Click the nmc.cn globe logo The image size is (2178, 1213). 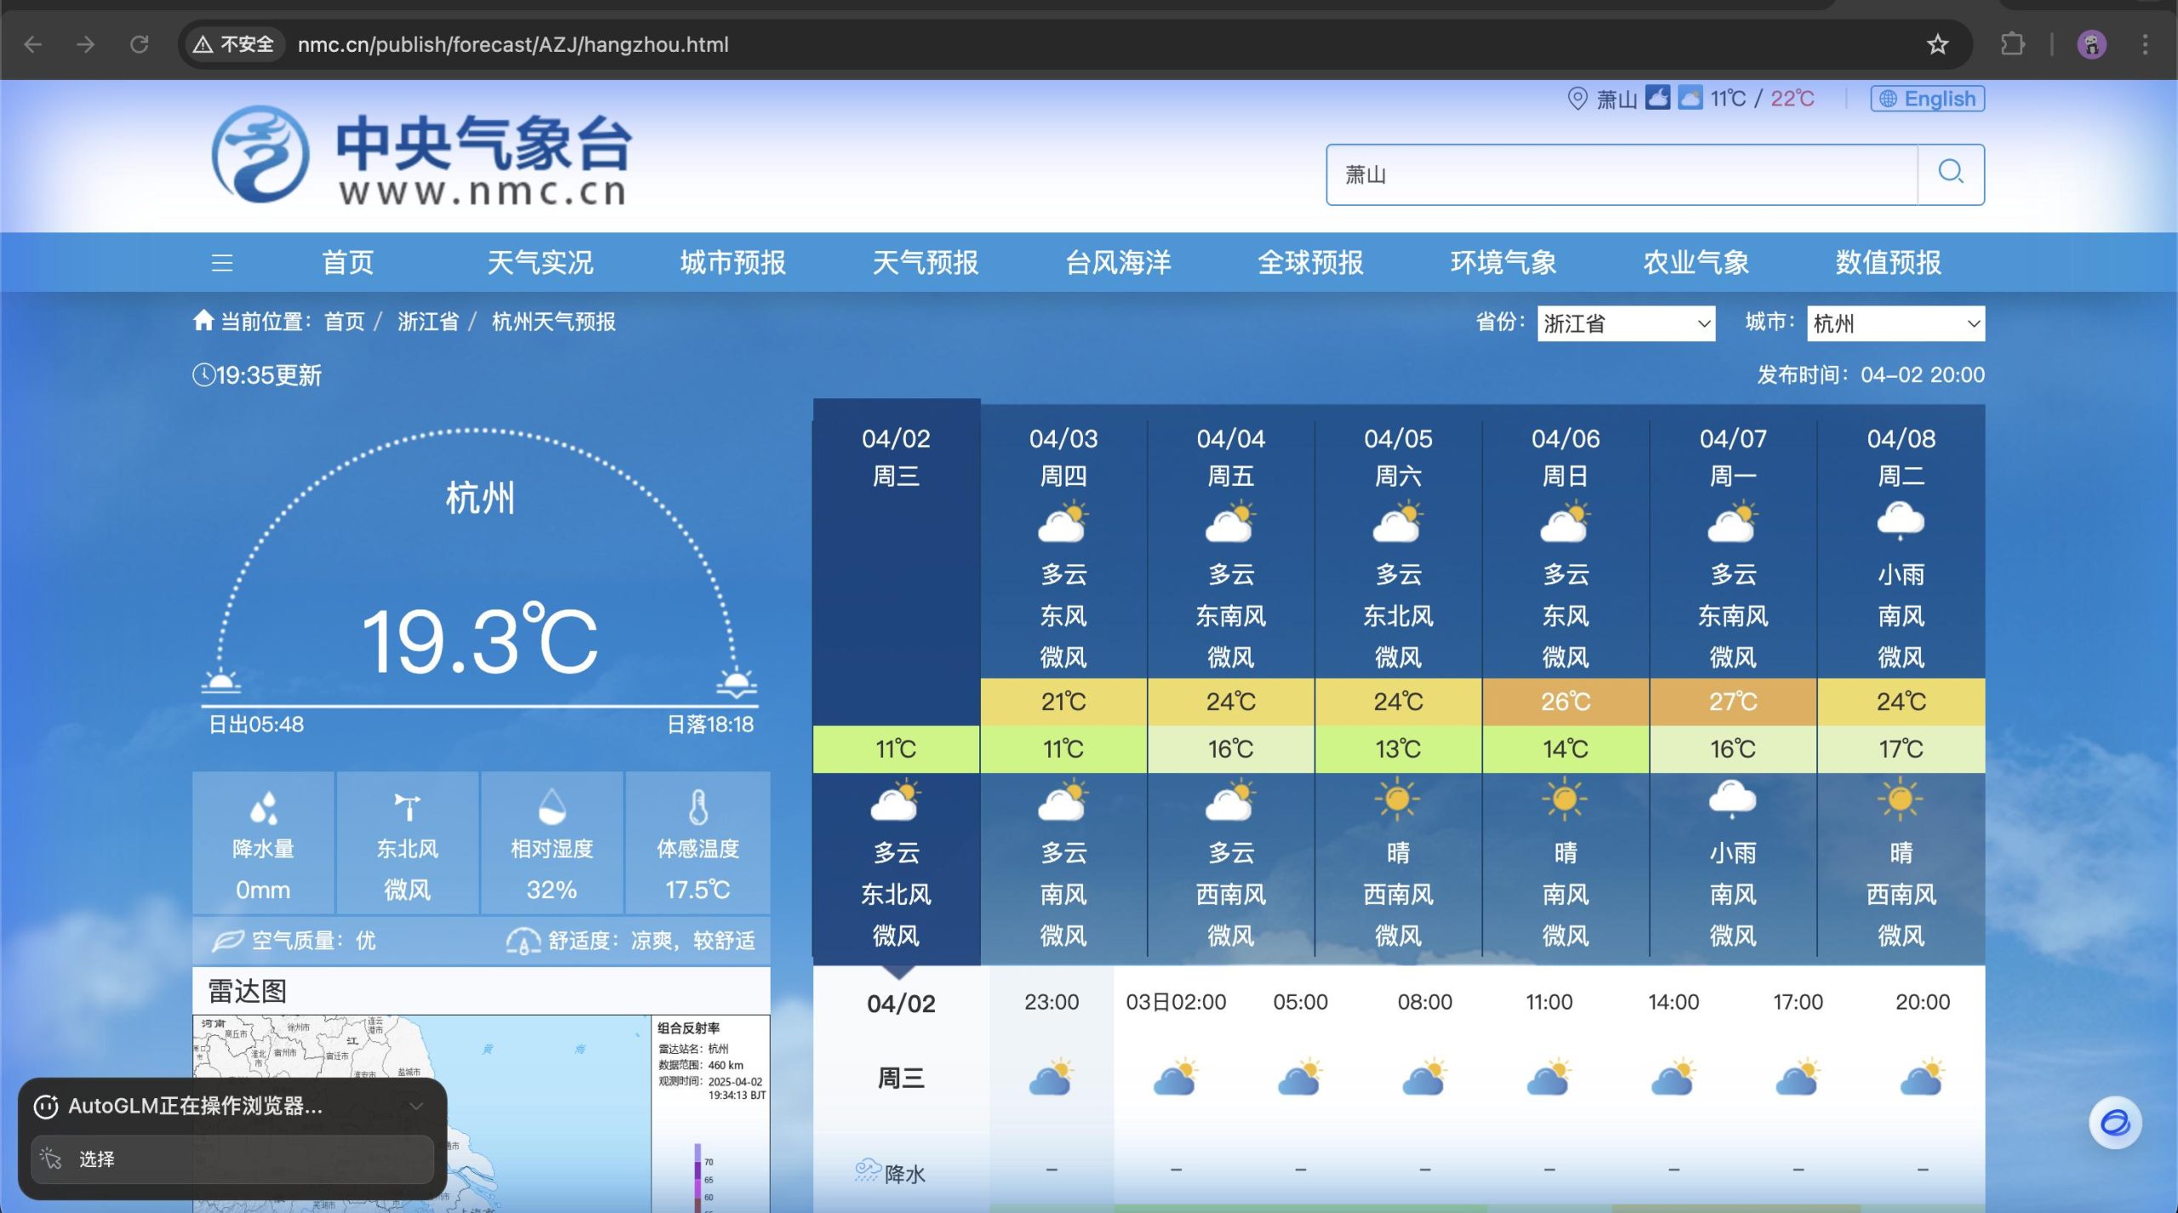point(260,155)
